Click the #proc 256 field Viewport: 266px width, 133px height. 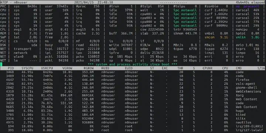click(88, 6)
